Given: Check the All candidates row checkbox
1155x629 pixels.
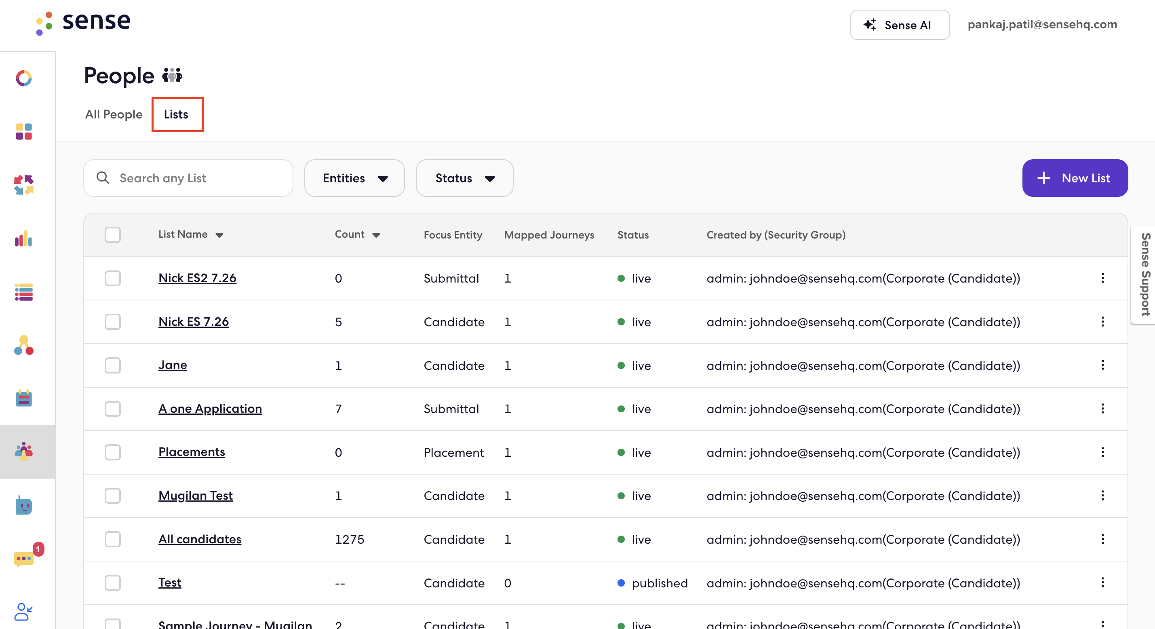Looking at the screenshot, I should (112, 539).
